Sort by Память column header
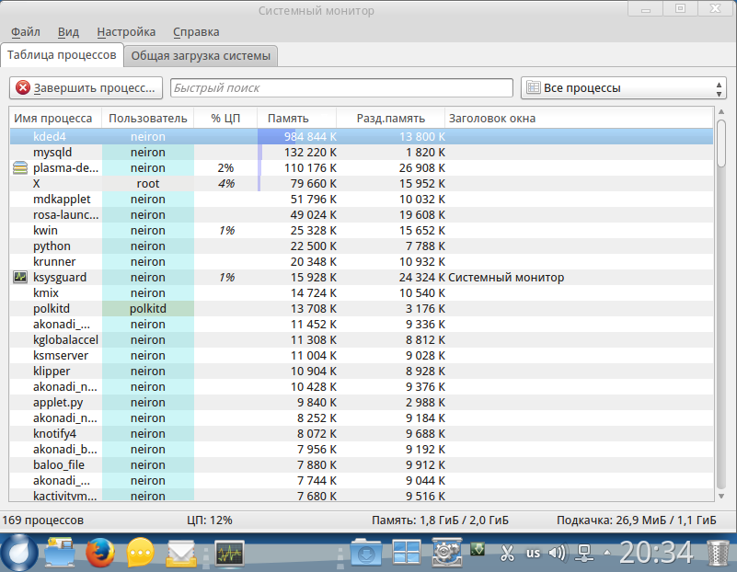This screenshot has width=737, height=572. [x=296, y=118]
